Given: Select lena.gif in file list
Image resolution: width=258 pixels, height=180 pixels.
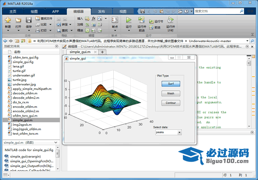Looking at the screenshot, I should tap(18, 66).
